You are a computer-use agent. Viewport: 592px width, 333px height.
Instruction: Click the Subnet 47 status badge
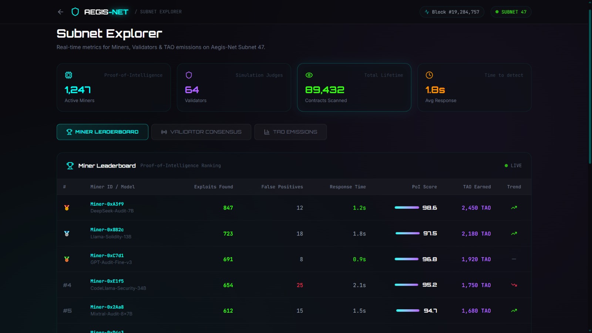(511, 12)
